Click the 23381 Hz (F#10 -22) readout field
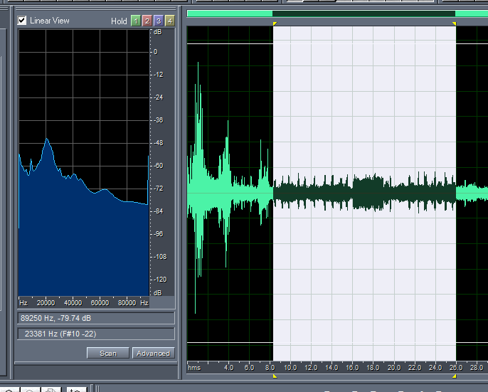The height and width of the screenshot is (392, 488). (x=96, y=334)
